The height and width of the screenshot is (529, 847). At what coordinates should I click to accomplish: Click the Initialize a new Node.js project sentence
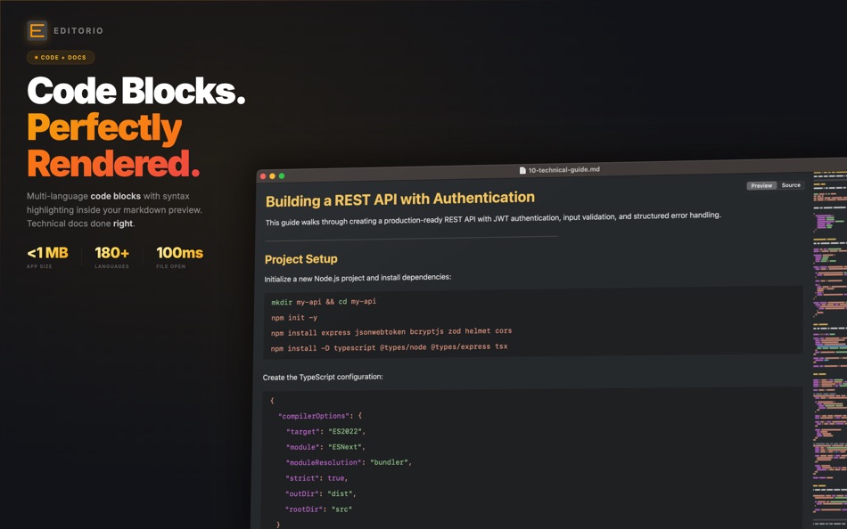tap(358, 278)
